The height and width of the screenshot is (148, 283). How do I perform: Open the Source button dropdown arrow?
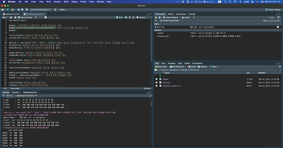pos(147,17)
